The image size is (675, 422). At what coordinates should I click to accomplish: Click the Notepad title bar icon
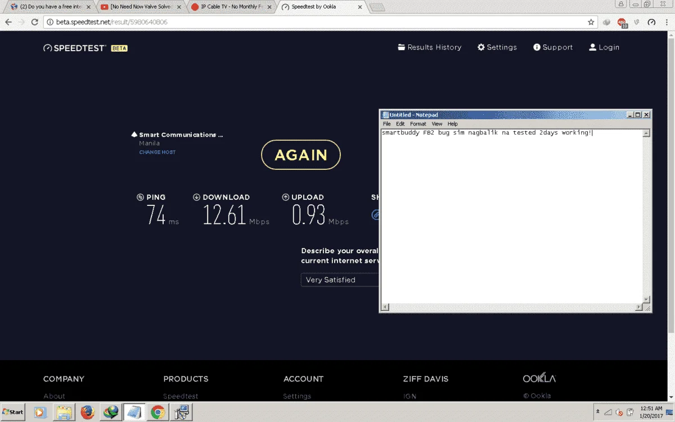pyautogui.click(x=385, y=115)
